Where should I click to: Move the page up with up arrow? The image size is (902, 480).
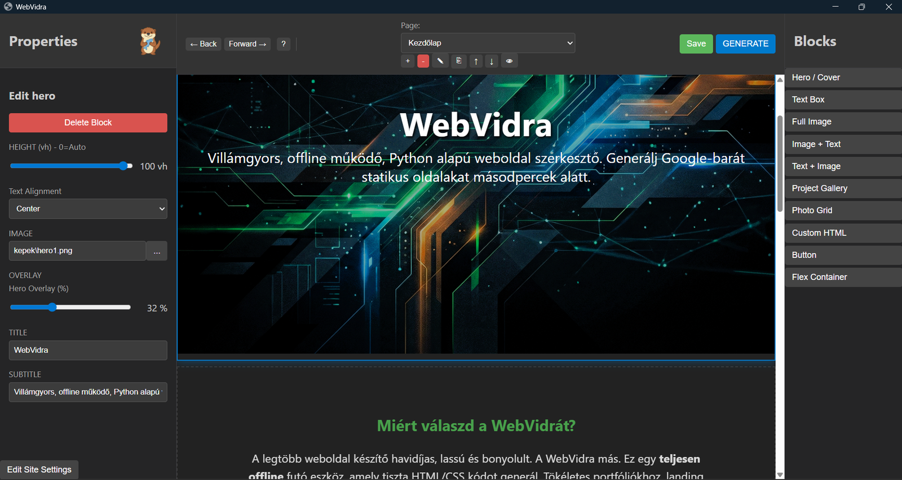[476, 61]
